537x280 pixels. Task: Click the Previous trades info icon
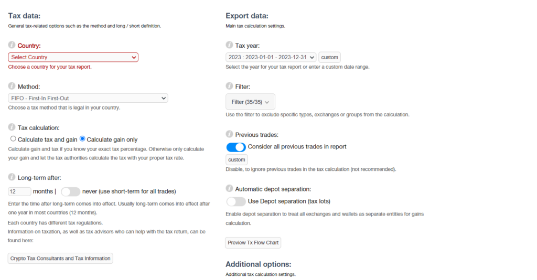point(229,134)
